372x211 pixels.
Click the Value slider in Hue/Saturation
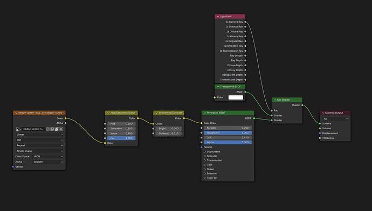121,133
